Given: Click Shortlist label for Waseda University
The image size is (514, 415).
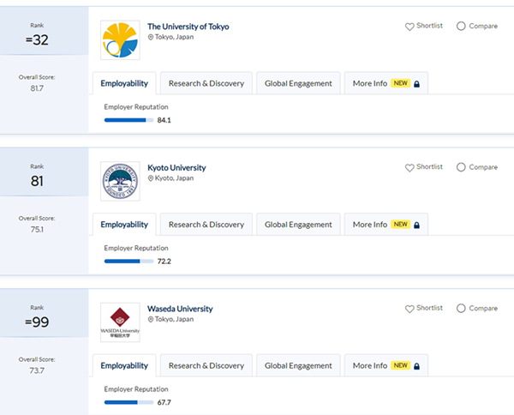Looking at the screenshot, I should coord(429,308).
